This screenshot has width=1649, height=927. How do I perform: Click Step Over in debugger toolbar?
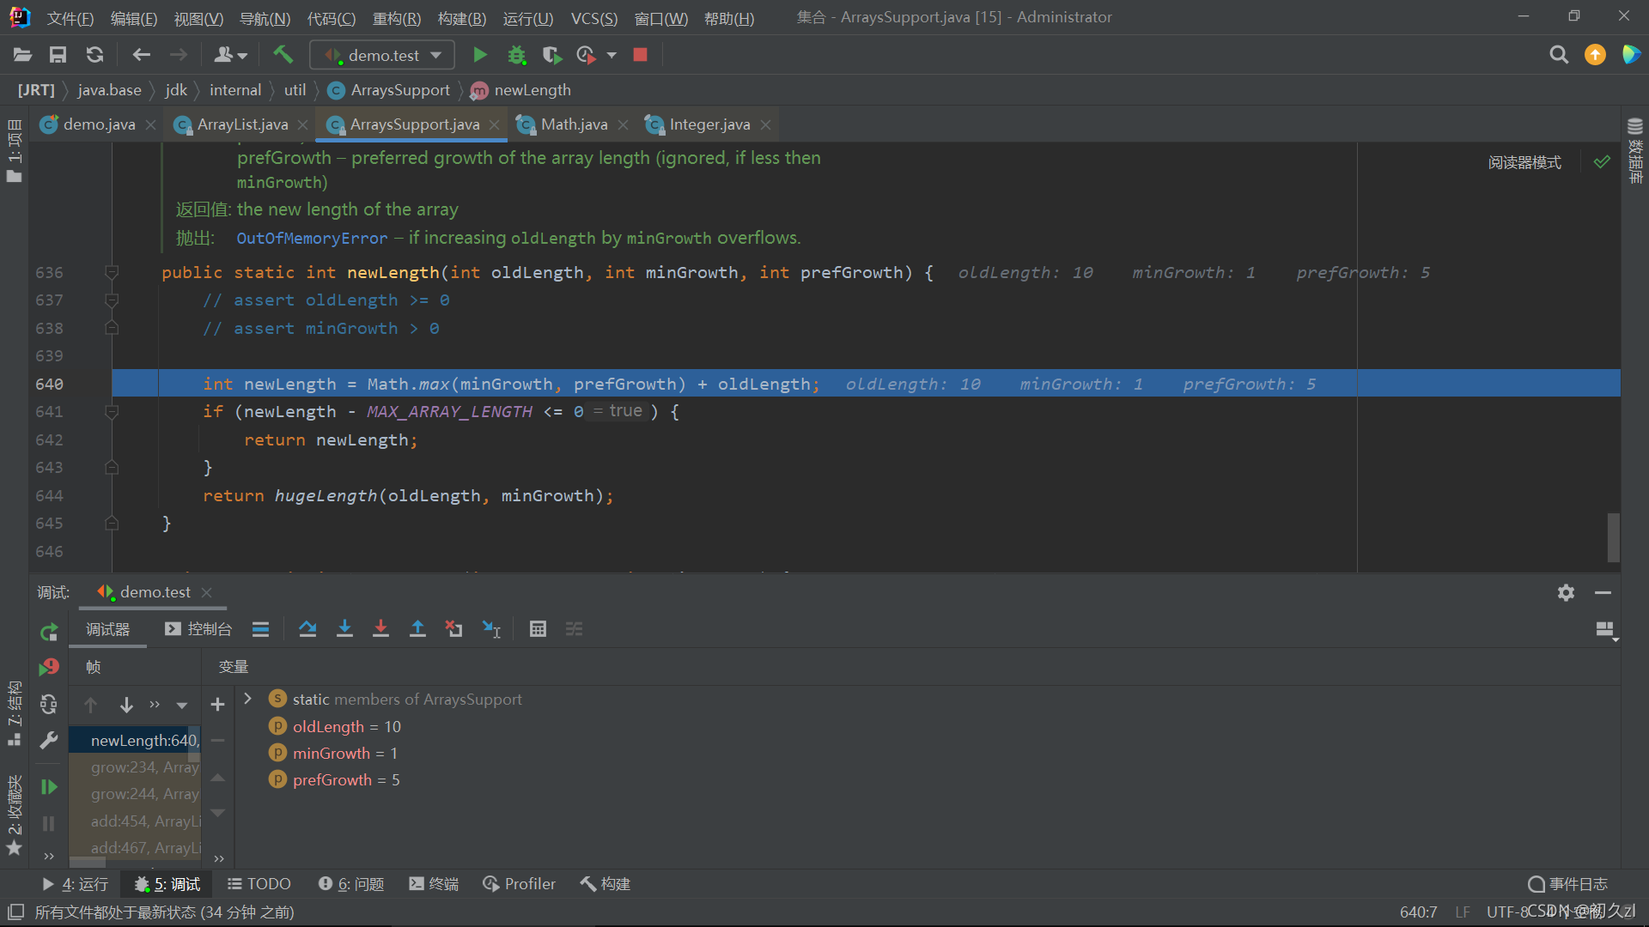307,629
